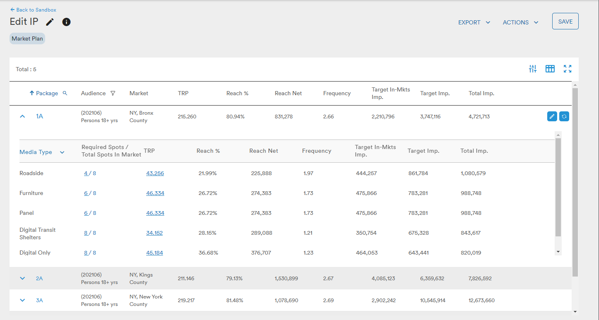Expand the 2A package row
This screenshot has width=599, height=320.
(x=22, y=278)
